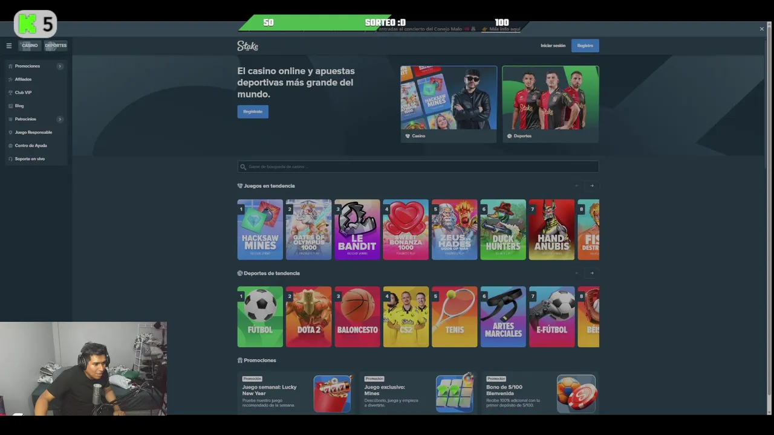Open Duck Hunters game tile
This screenshot has width=774, height=435.
pyautogui.click(x=503, y=230)
